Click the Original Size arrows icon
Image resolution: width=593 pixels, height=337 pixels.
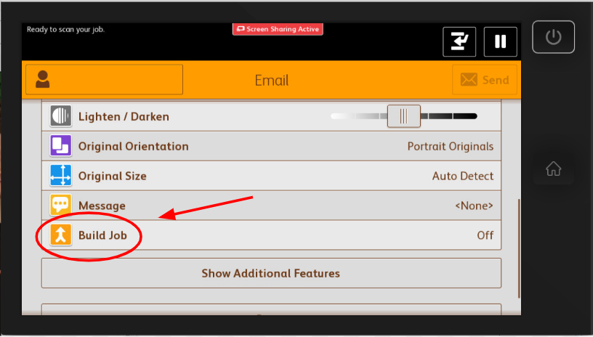[60, 176]
